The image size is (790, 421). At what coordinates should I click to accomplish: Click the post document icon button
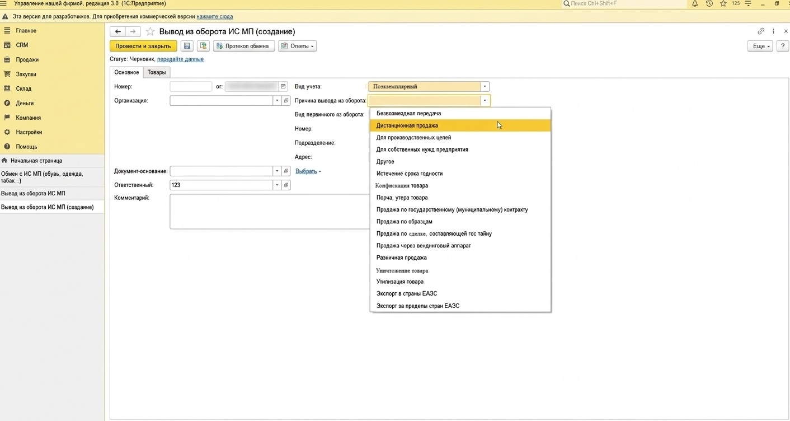[203, 46]
